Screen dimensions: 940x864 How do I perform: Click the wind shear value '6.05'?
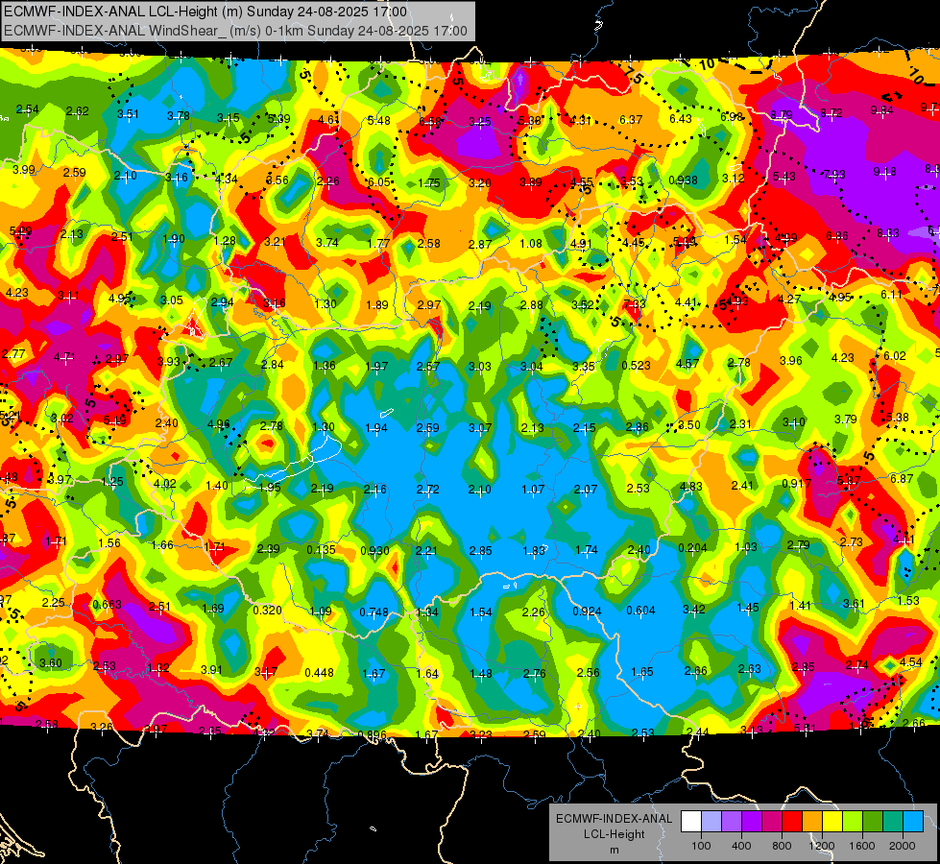point(379,181)
